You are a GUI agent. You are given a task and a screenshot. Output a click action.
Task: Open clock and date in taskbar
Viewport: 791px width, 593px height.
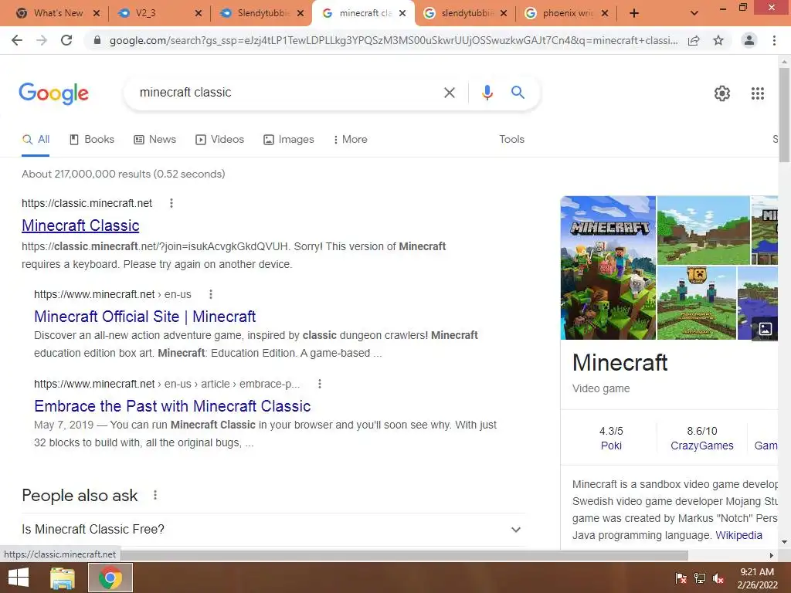(x=757, y=578)
